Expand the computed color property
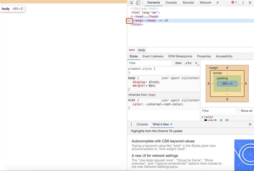Screen dimensions: 254x171 pos(203,117)
